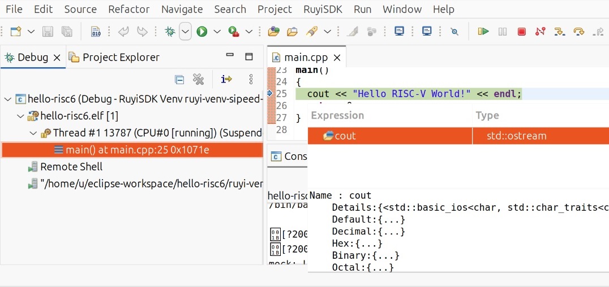Click the second monitor terminal icon
The width and height of the screenshot is (609, 287).
[x=427, y=32]
